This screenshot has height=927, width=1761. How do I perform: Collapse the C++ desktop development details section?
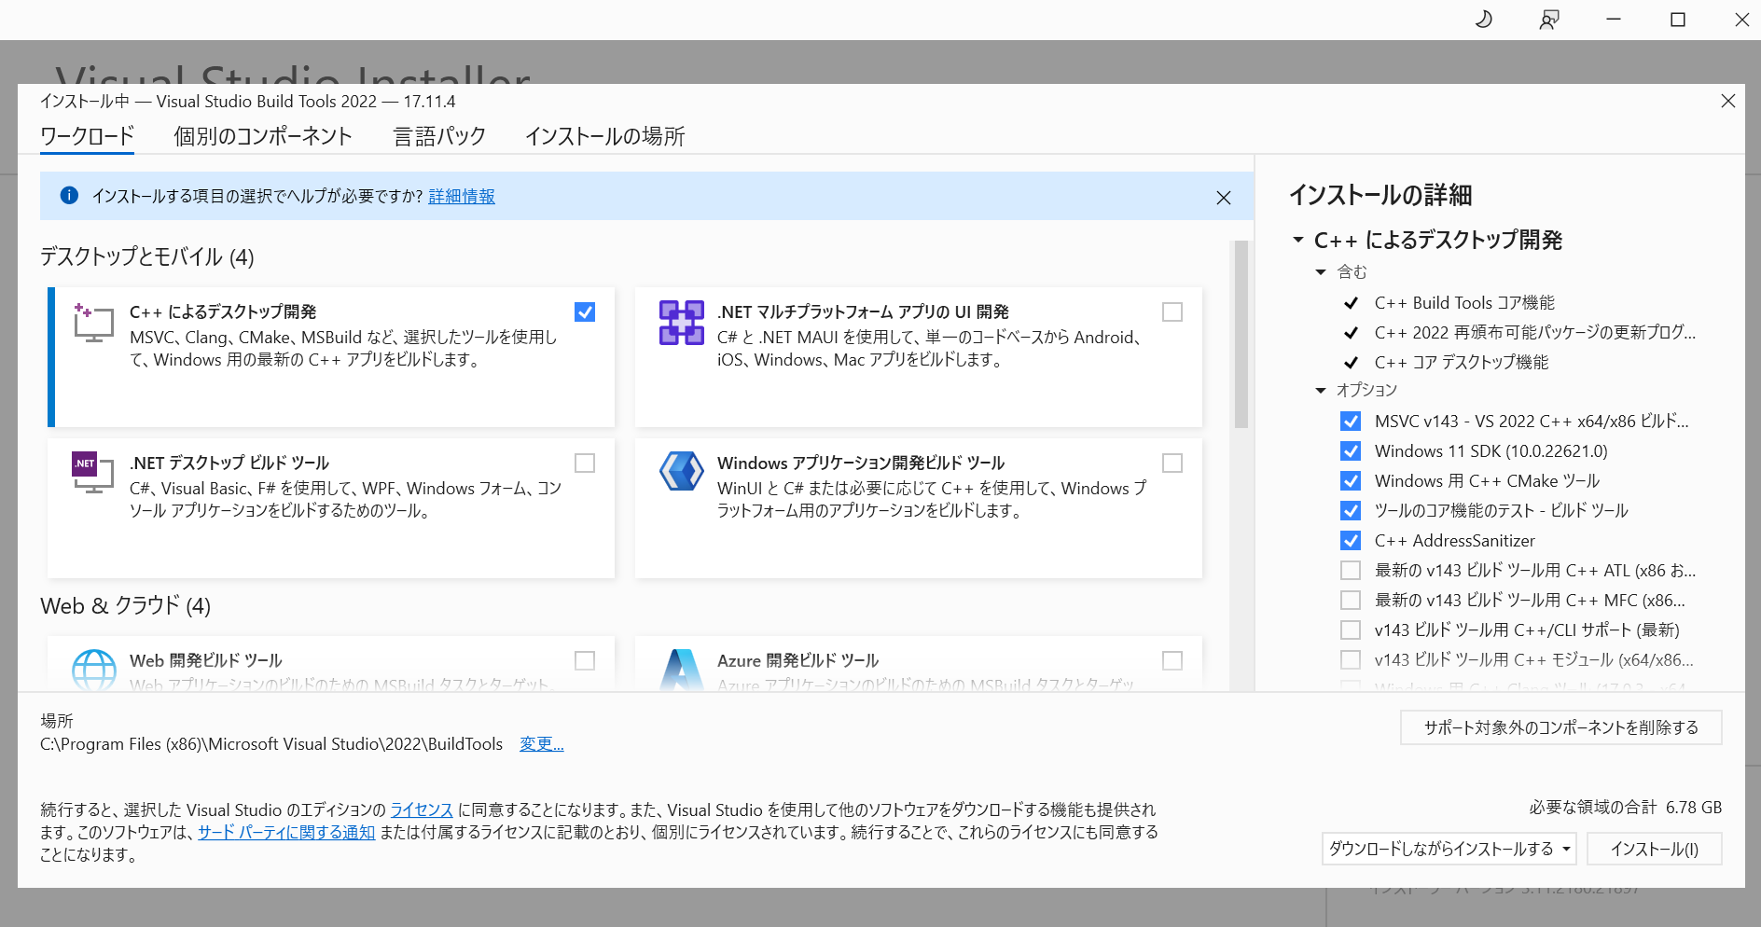(x=1296, y=241)
